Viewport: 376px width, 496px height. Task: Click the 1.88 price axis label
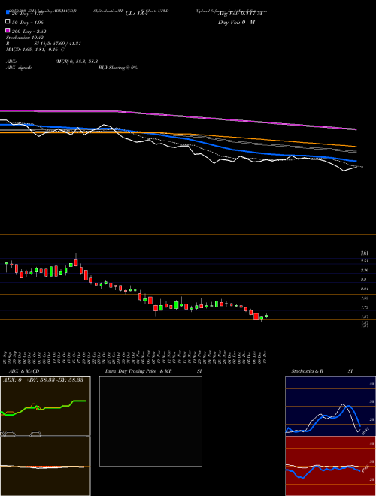365,298
